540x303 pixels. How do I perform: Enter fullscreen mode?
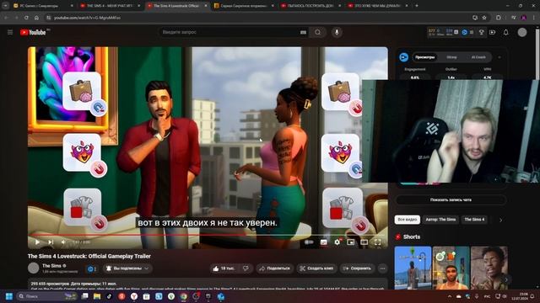point(378,242)
